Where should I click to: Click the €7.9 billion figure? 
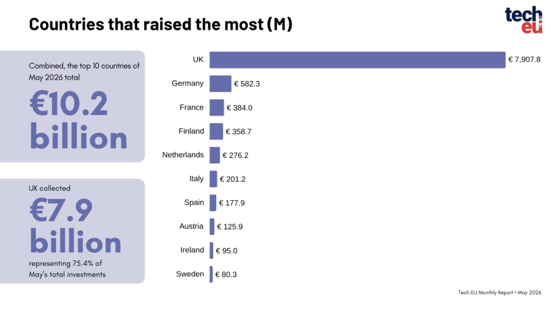coord(75,226)
